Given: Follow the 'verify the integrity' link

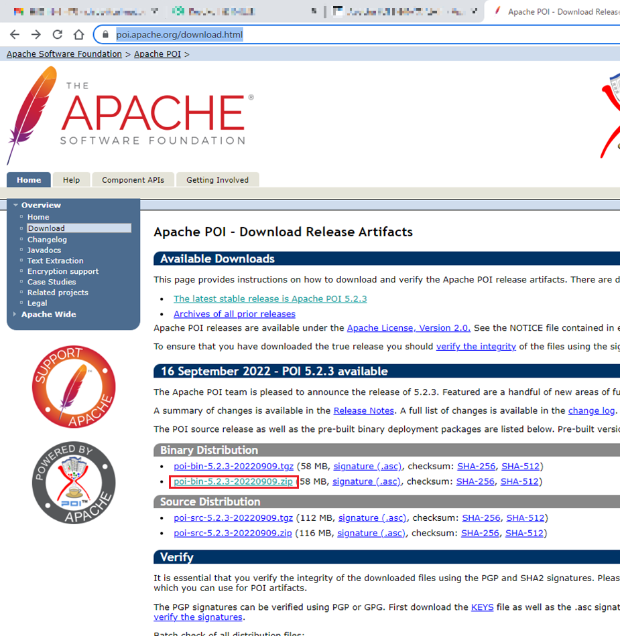Looking at the screenshot, I should 476,346.
